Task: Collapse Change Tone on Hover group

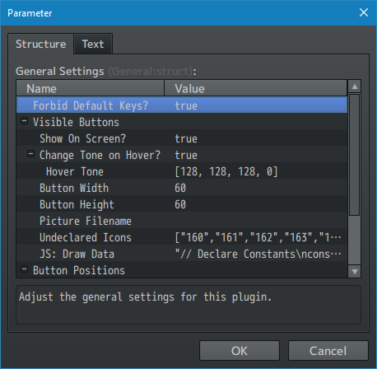Action: 30,154
